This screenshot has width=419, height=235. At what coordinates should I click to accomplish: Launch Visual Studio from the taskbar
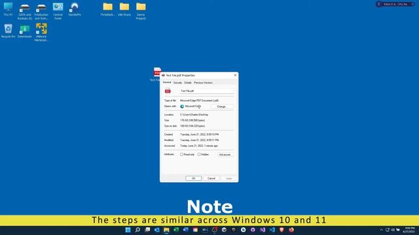263,230
